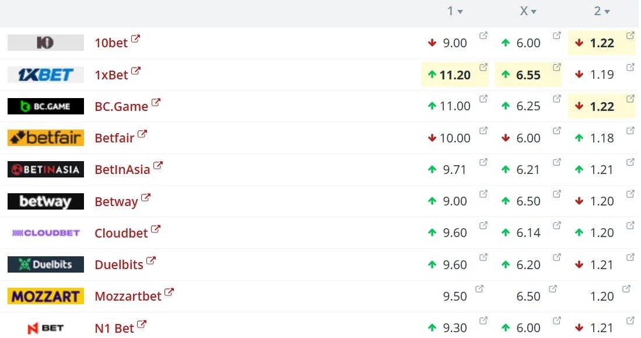641x338 pixels.
Task: Select Betway 6.50 draw odds
Action: [528, 201]
